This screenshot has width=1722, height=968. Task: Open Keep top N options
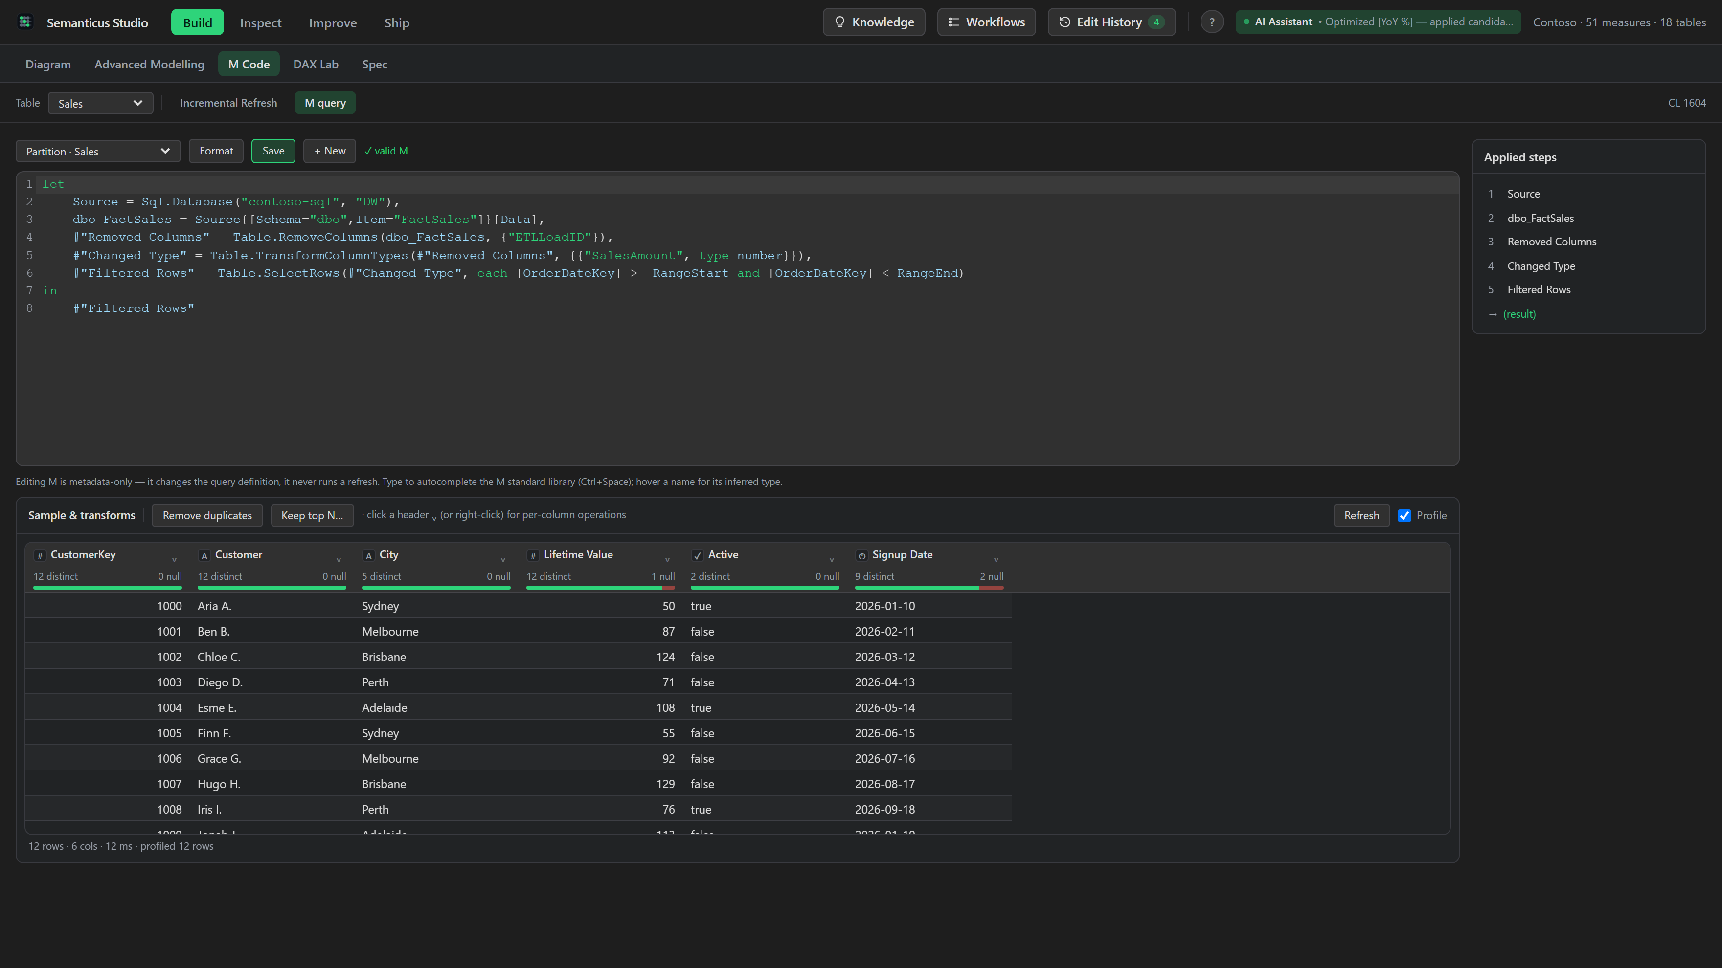tap(312, 515)
